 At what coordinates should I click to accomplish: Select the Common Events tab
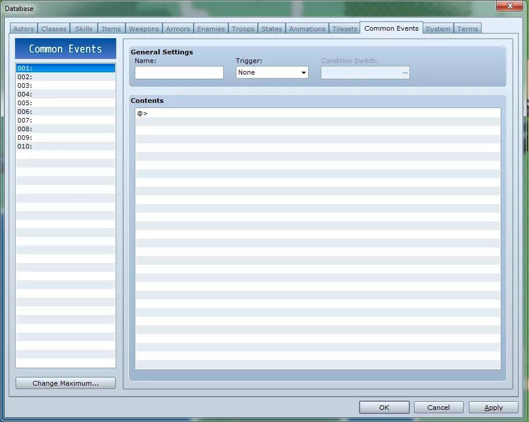pyautogui.click(x=391, y=28)
